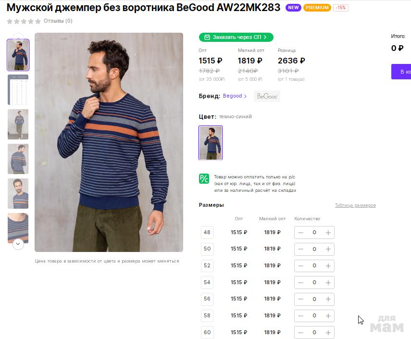Select the тёмно-синий color swatch
This screenshot has width=411, height=339.
point(211,143)
